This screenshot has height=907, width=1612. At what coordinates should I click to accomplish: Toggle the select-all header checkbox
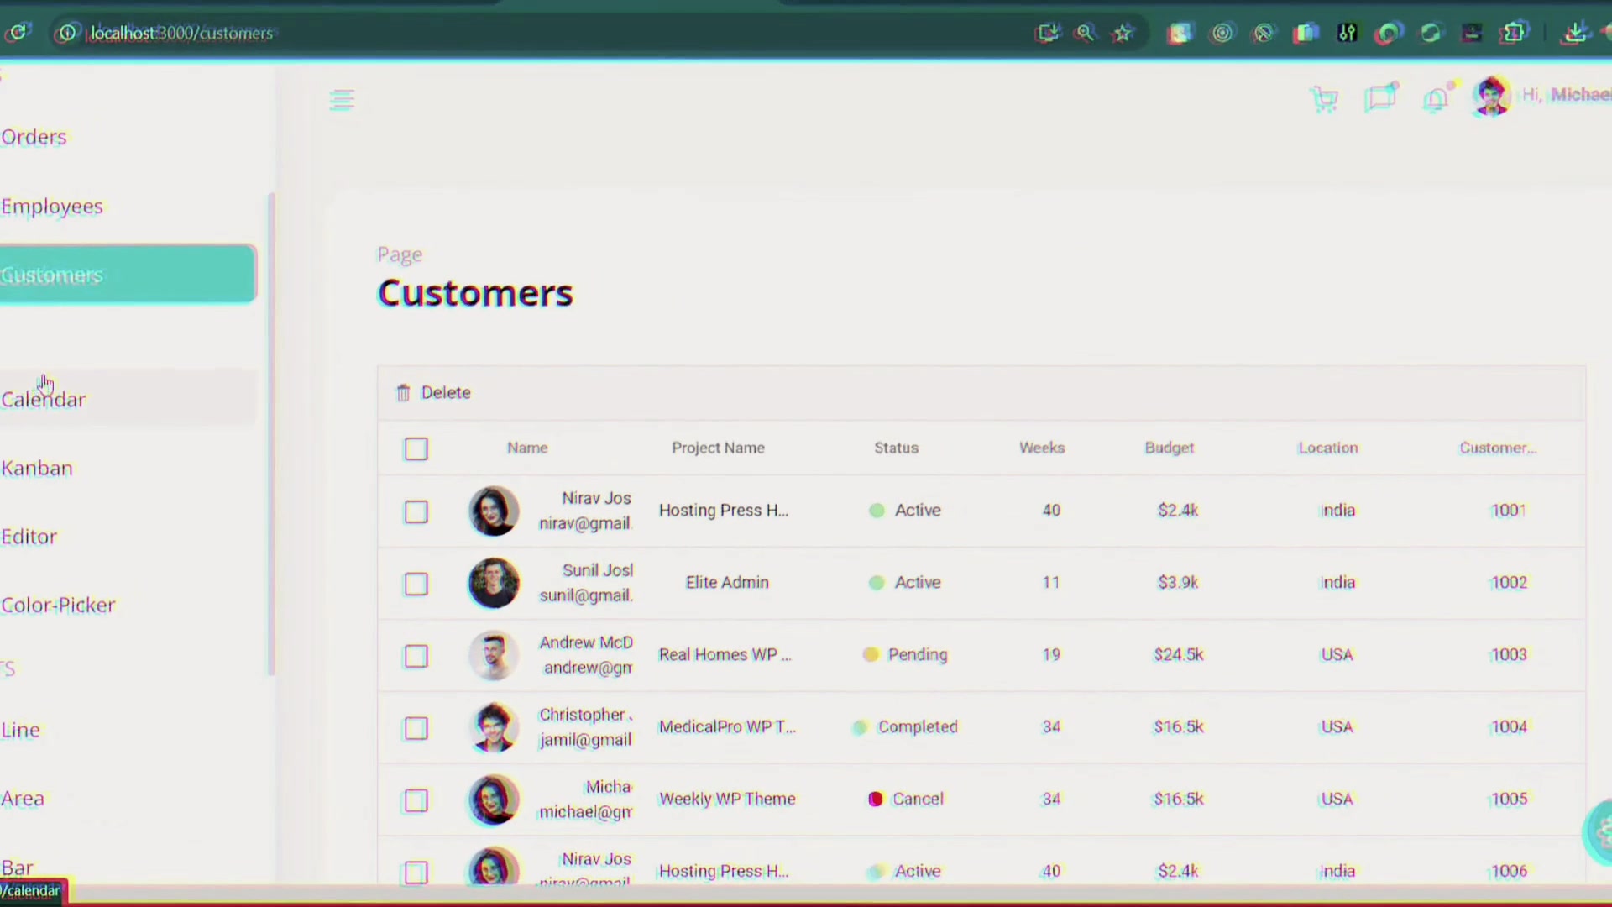pyautogui.click(x=416, y=448)
